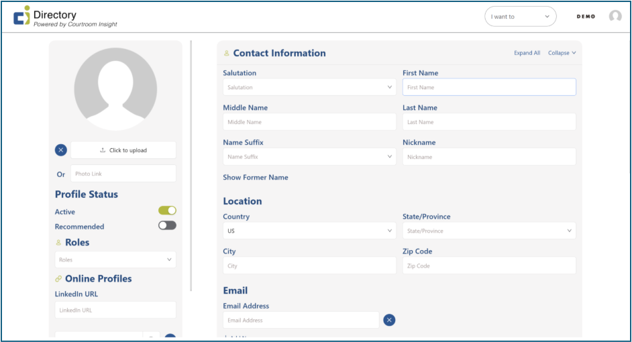
Task: Click the Contact Information person icon
Action: point(226,54)
